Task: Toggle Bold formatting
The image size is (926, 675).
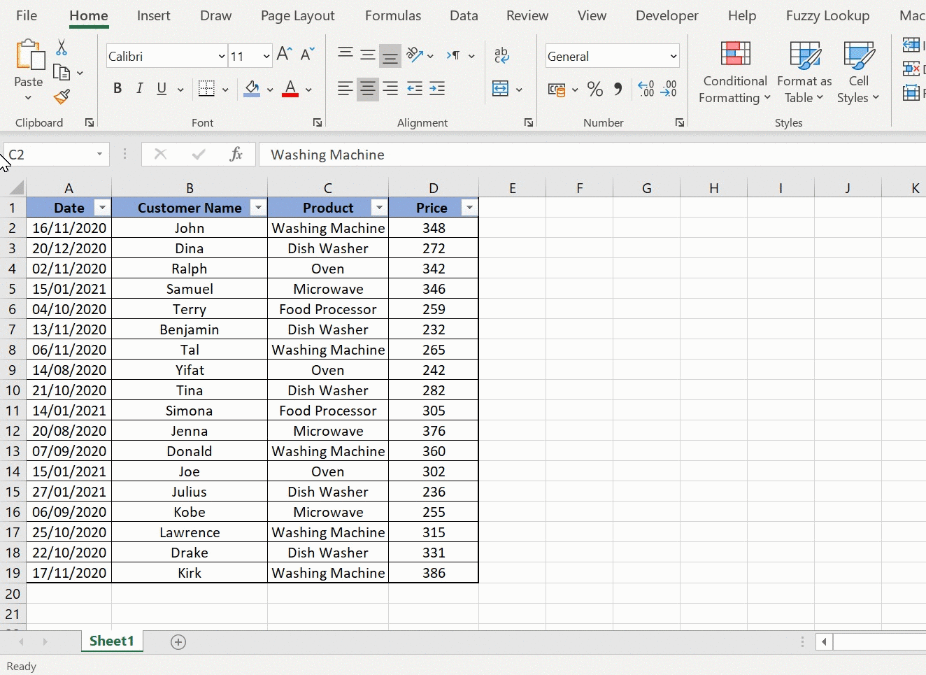Action: [117, 89]
